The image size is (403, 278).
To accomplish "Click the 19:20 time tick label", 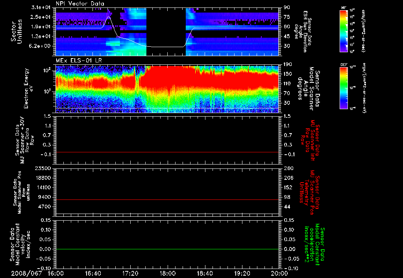I will tap(242, 274).
